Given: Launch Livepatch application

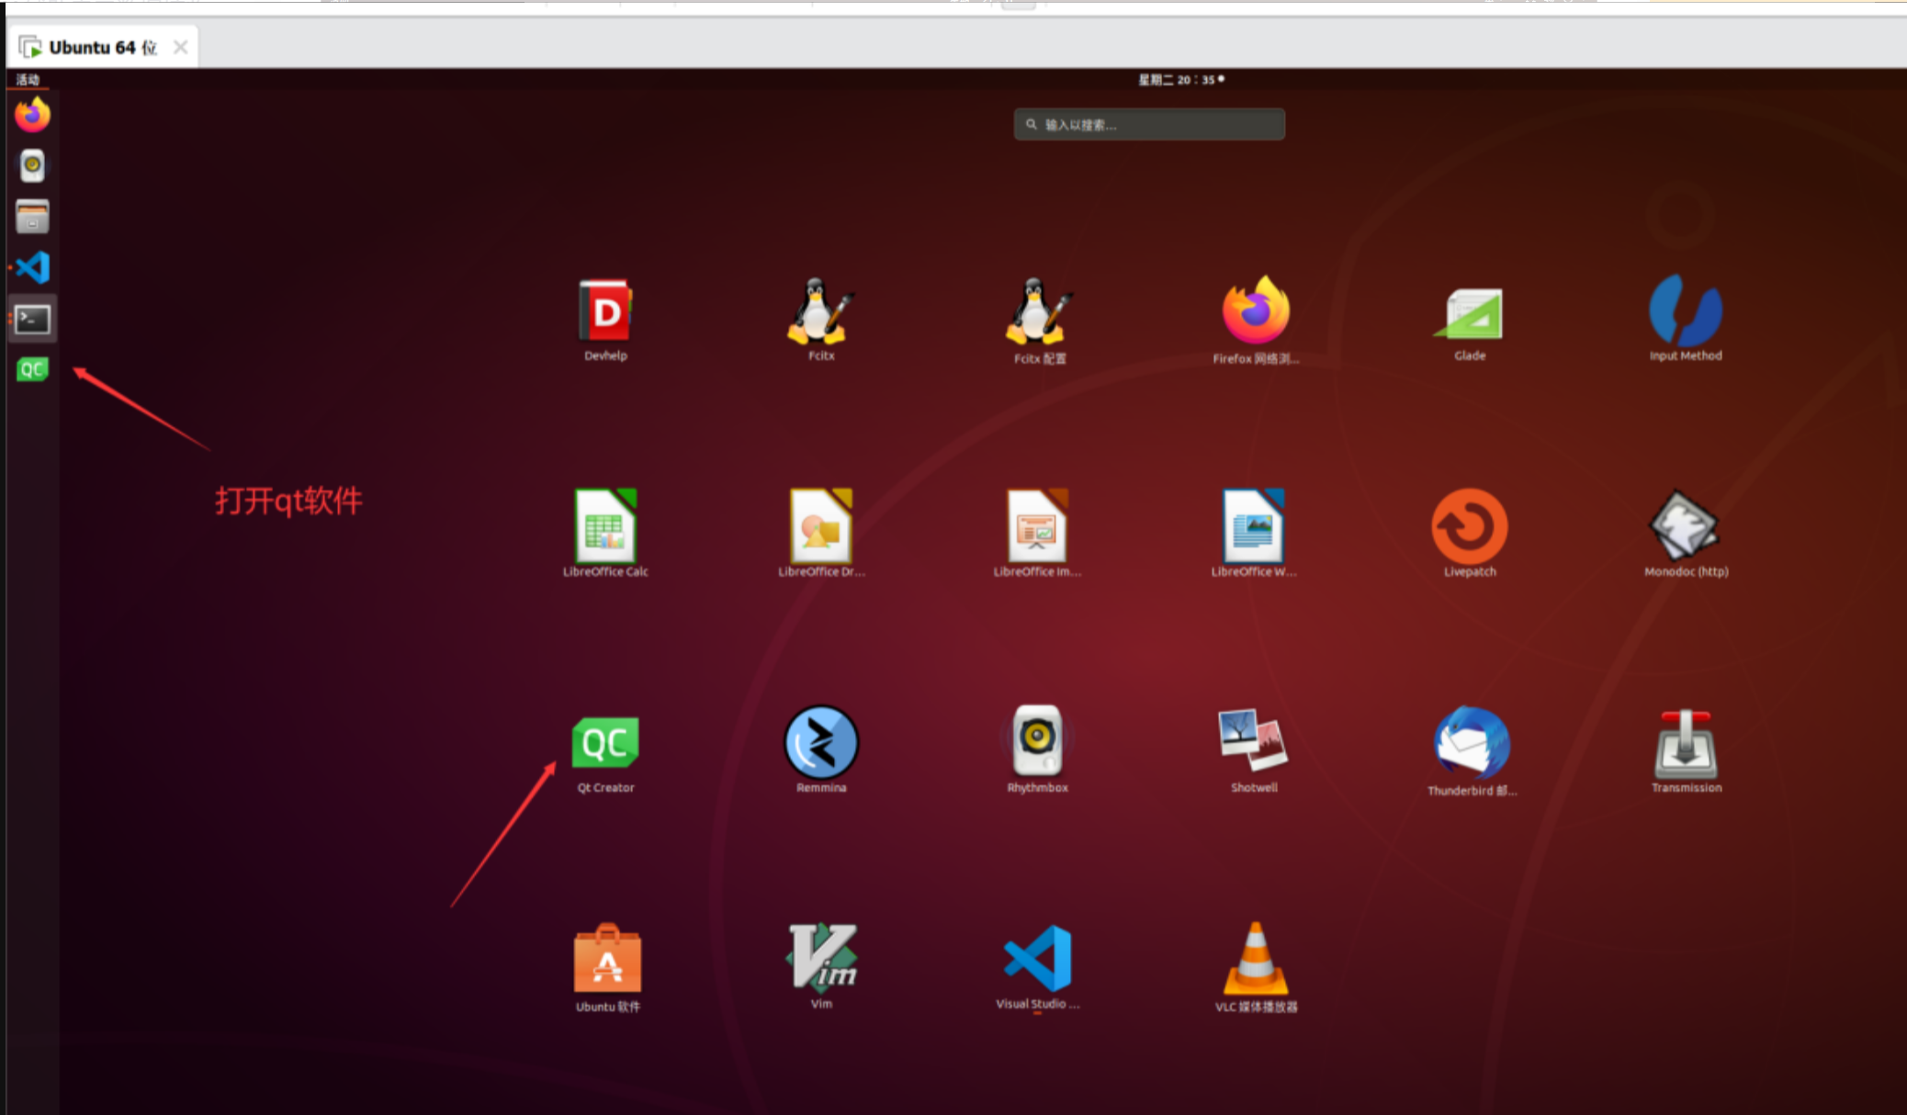Looking at the screenshot, I should point(1469,527).
